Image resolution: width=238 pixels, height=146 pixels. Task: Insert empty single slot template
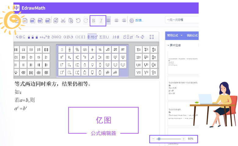pos(62,50)
